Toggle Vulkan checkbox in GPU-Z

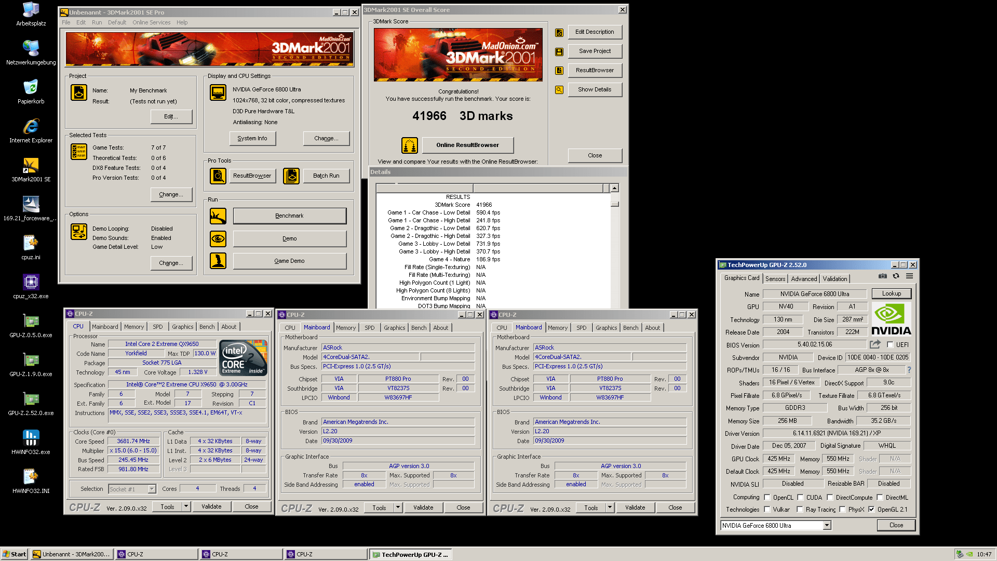coord(767,509)
